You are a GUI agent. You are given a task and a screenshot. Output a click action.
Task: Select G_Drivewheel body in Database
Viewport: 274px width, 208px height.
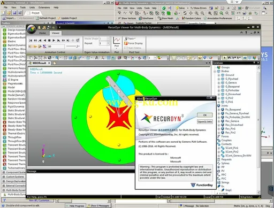coord(233,94)
